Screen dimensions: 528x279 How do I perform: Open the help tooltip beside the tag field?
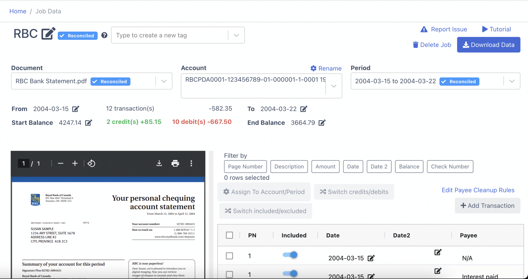pos(104,35)
